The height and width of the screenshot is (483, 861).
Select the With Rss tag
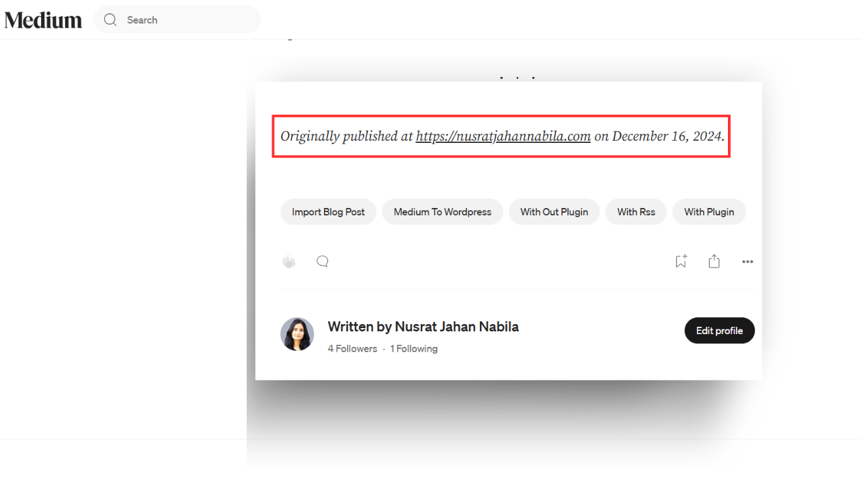coord(636,212)
